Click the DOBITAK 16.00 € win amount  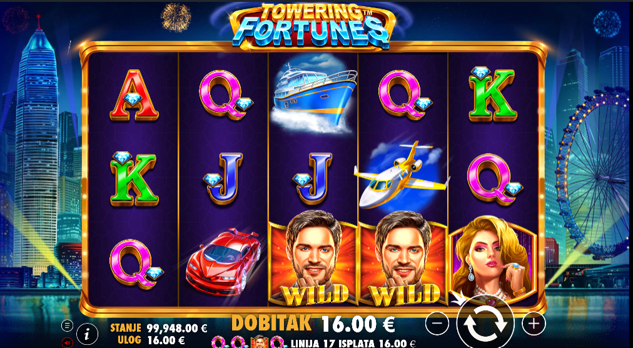coord(313,324)
